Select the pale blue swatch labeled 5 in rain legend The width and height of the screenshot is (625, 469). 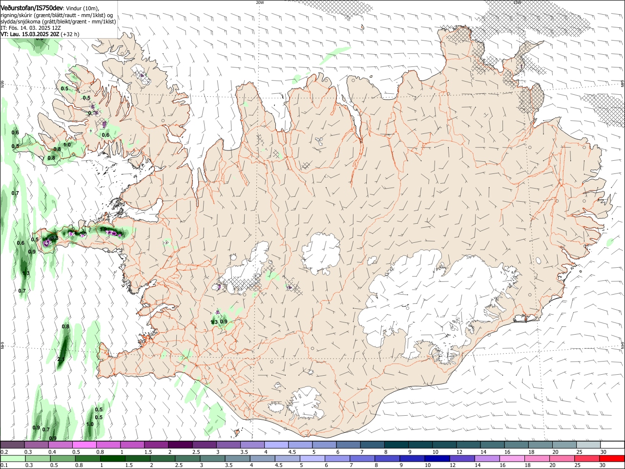pyautogui.click(x=312, y=459)
